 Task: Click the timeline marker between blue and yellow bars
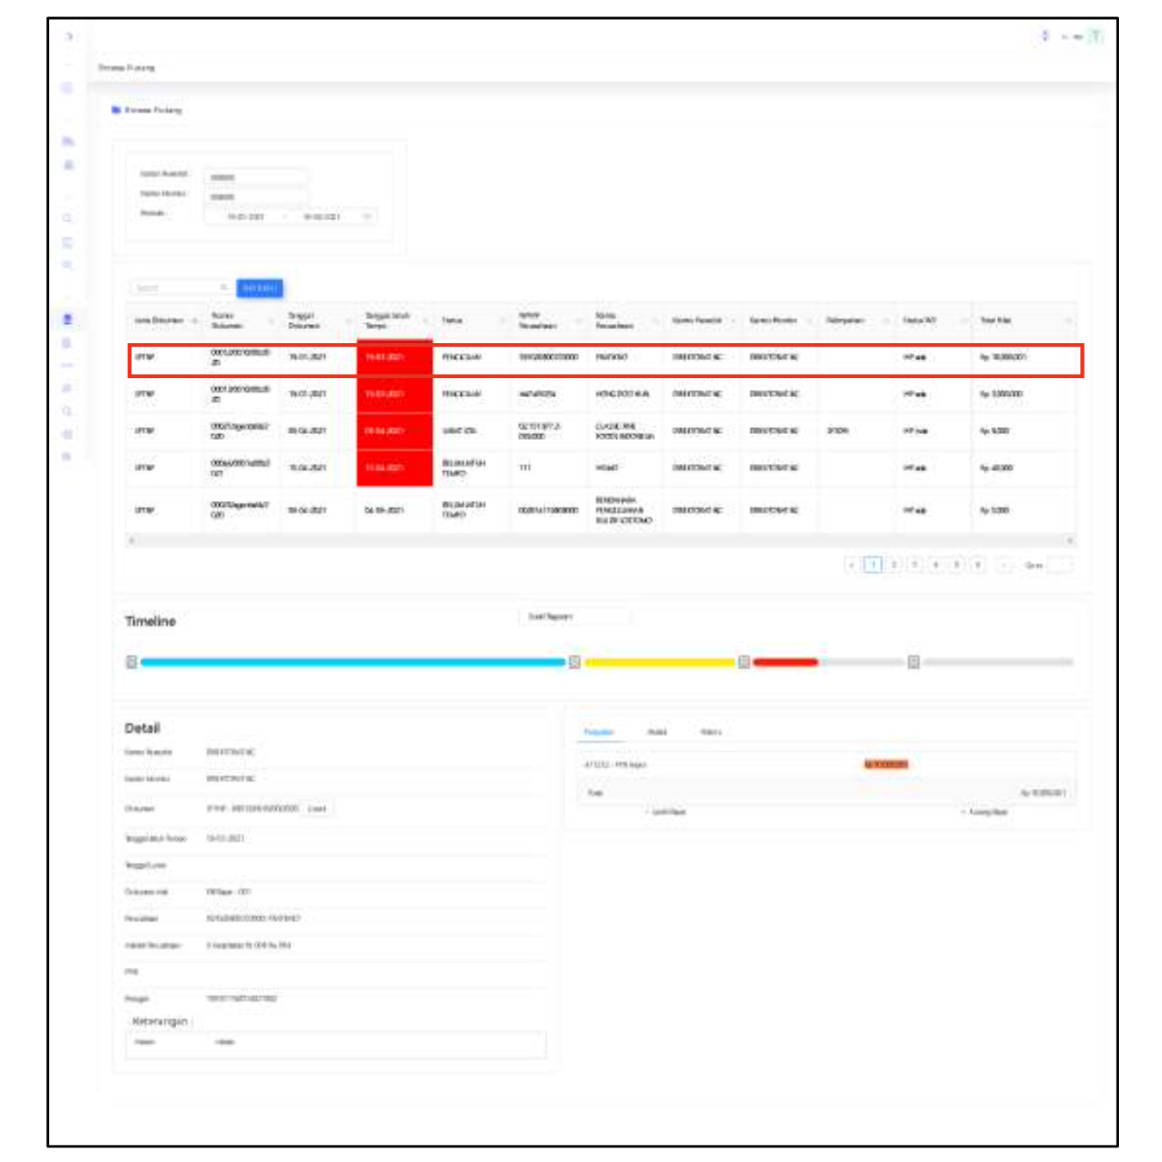click(x=575, y=662)
